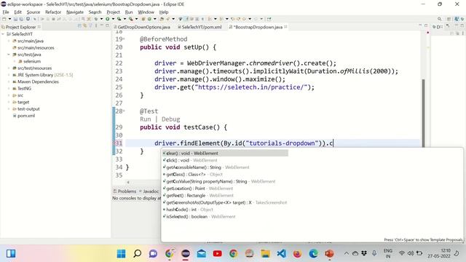Screen dimensions: 466x262
Task: Click the Save toolbar icon
Action: click(x=15, y=19)
